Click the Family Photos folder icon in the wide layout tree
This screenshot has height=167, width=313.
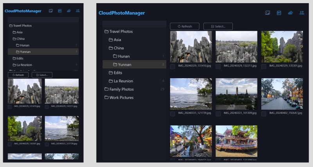click(106, 89)
